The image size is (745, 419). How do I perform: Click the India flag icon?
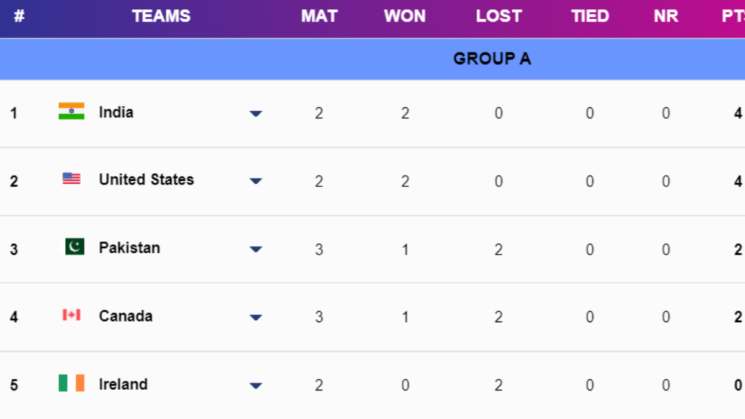tap(71, 111)
